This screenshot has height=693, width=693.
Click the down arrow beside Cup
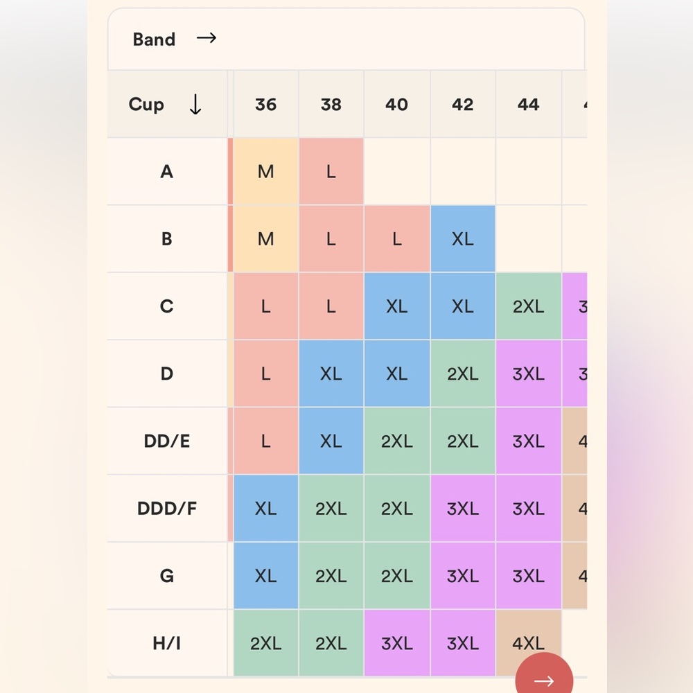coord(195,105)
